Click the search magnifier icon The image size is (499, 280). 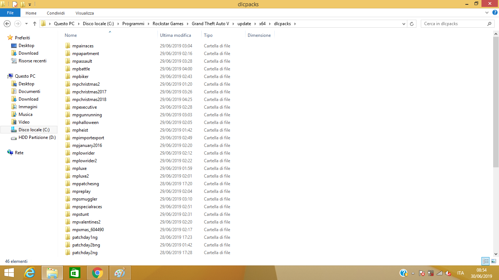coord(490,24)
